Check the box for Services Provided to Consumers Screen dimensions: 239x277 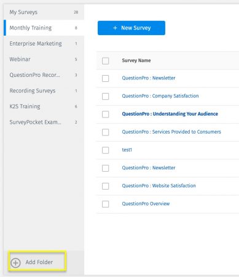[106, 132]
